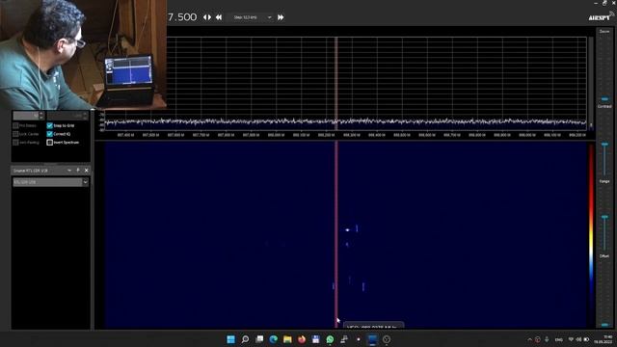This screenshot has height=347, width=617.
Task: Open the RTL-SDR USB device dropdown
Action: click(x=50, y=182)
